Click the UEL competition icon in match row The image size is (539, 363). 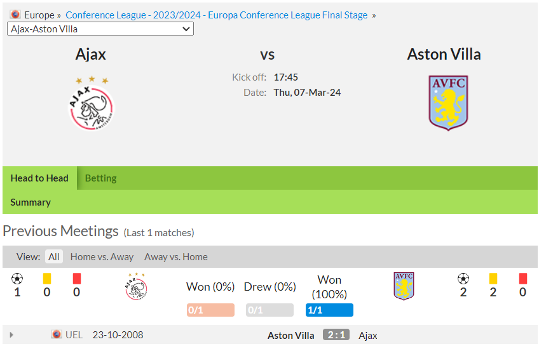point(57,334)
